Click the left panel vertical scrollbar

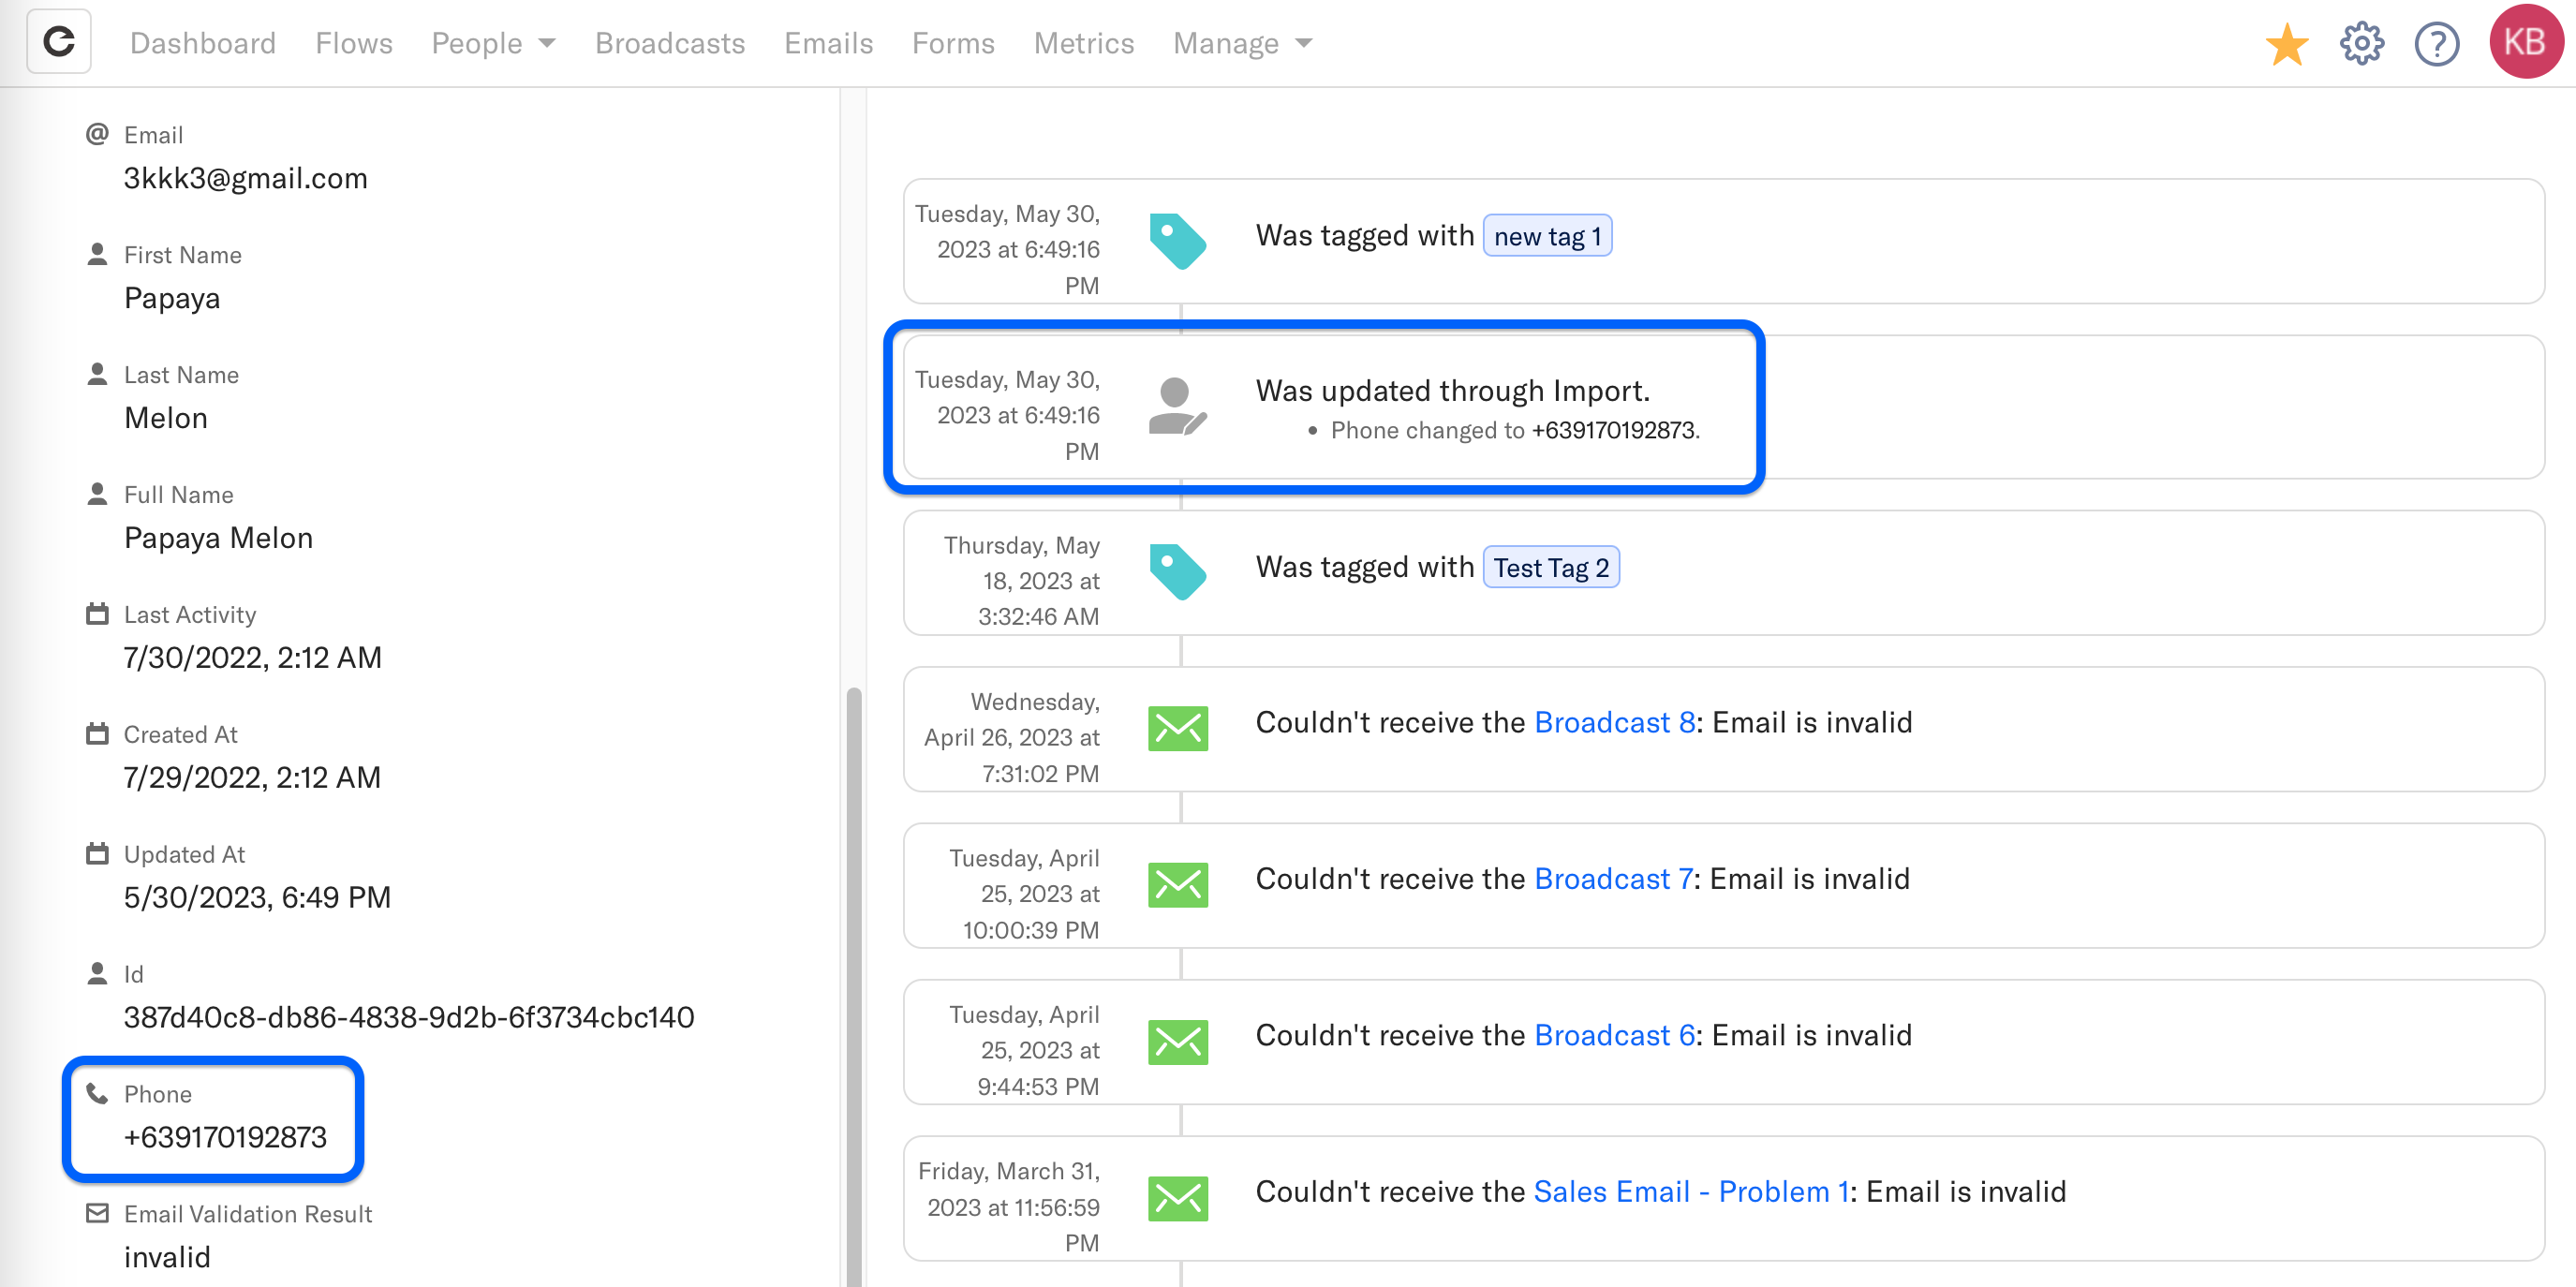(x=853, y=985)
